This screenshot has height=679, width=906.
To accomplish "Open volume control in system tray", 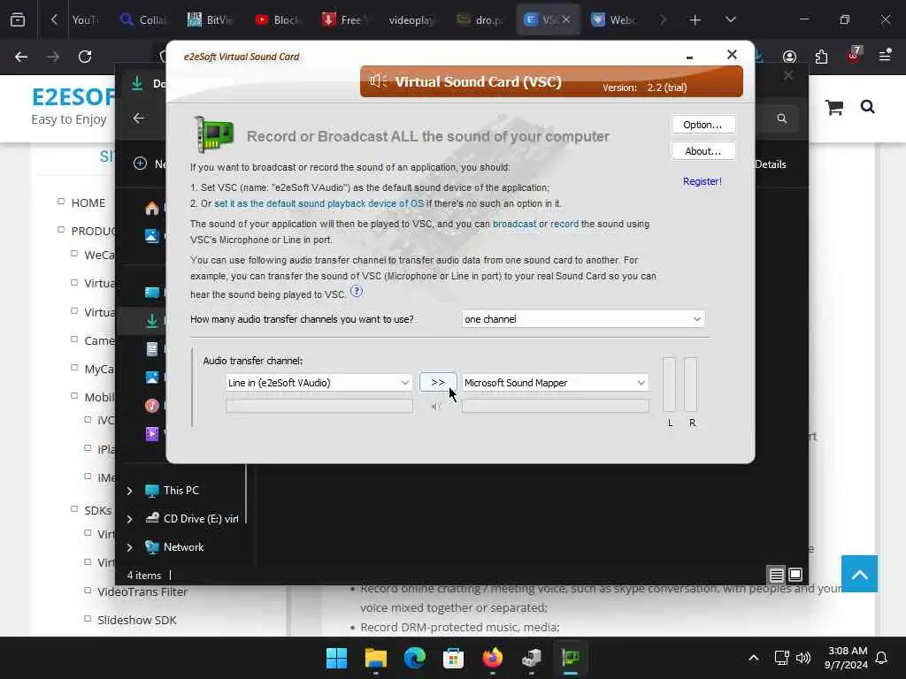I will pyautogui.click(x=803, y=658).
